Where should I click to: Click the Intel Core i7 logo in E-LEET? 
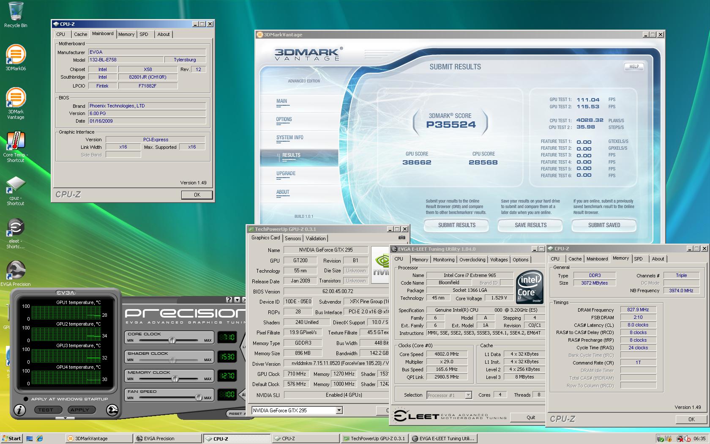click(530, 287)
